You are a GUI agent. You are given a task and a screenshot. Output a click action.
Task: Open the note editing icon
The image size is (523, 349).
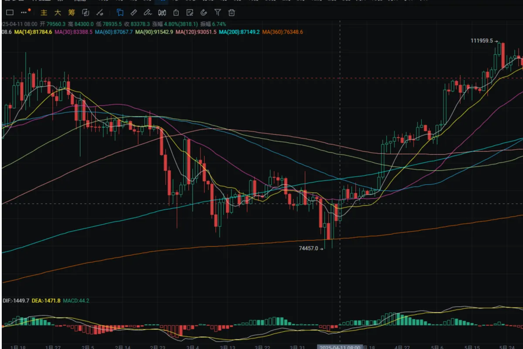coord(190,13)
